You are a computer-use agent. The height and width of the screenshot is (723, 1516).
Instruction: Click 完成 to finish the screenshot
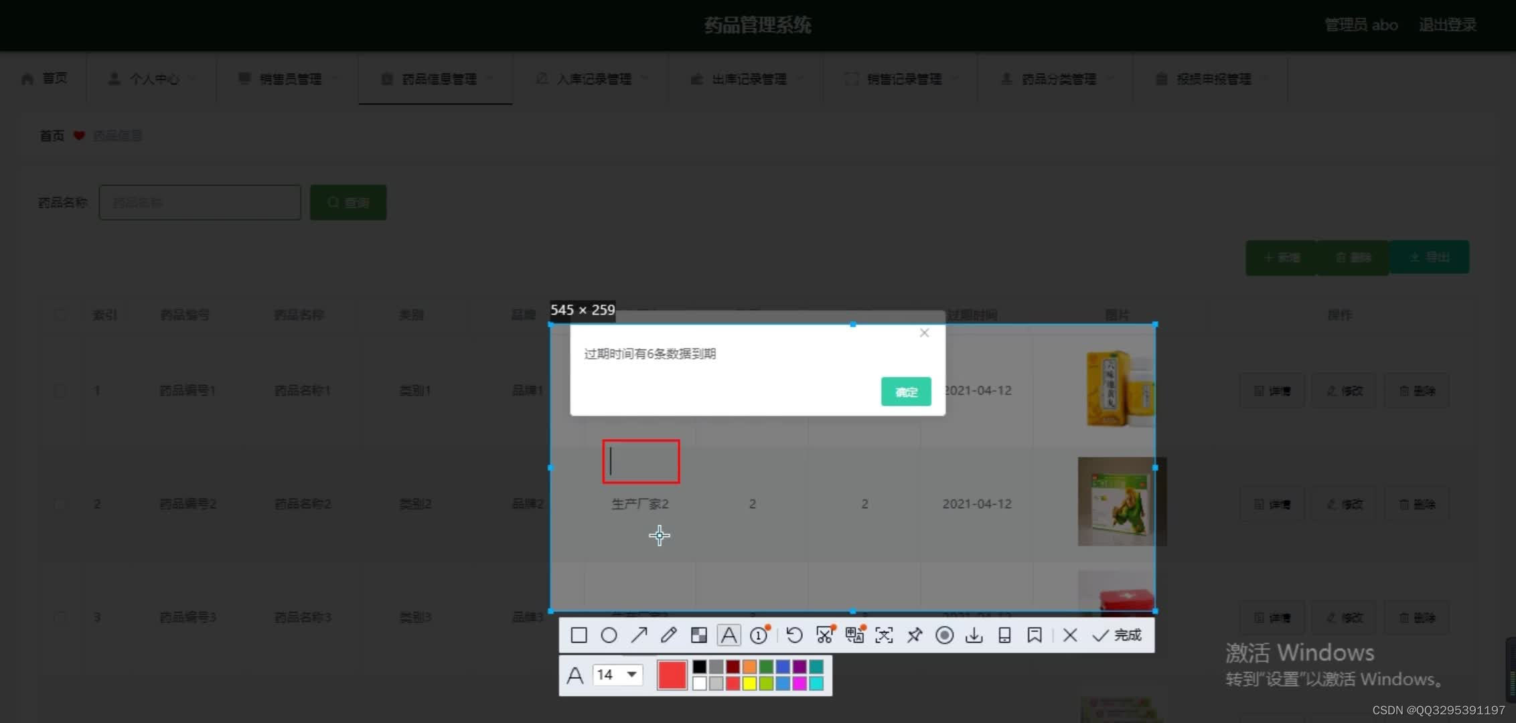tap(1117, 635)
